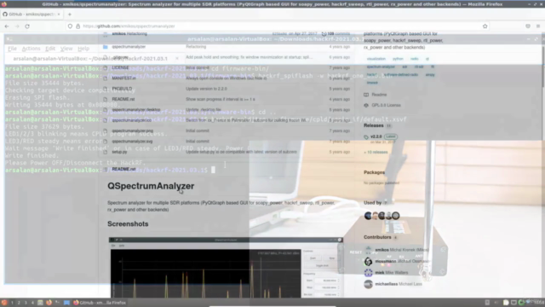Open the Releases section heading
The image size is (545, 307).
click(374, 125)
